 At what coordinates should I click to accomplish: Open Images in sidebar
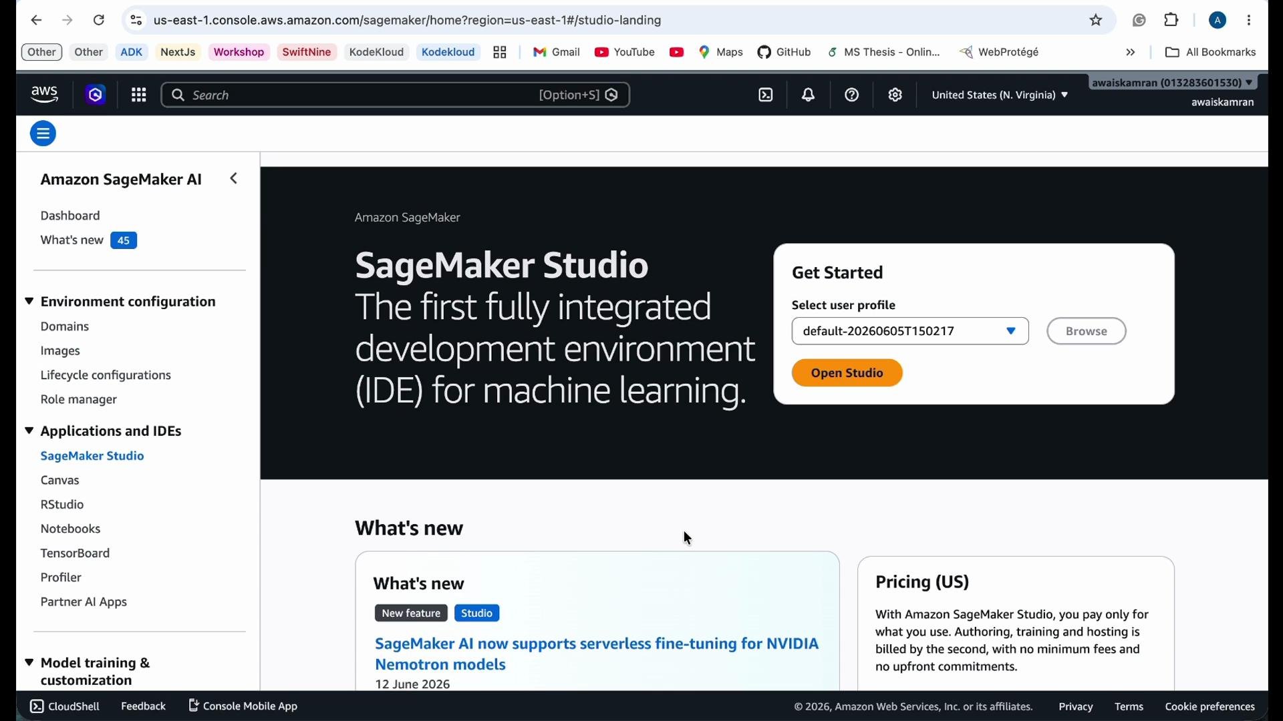[x=60, y=351]
